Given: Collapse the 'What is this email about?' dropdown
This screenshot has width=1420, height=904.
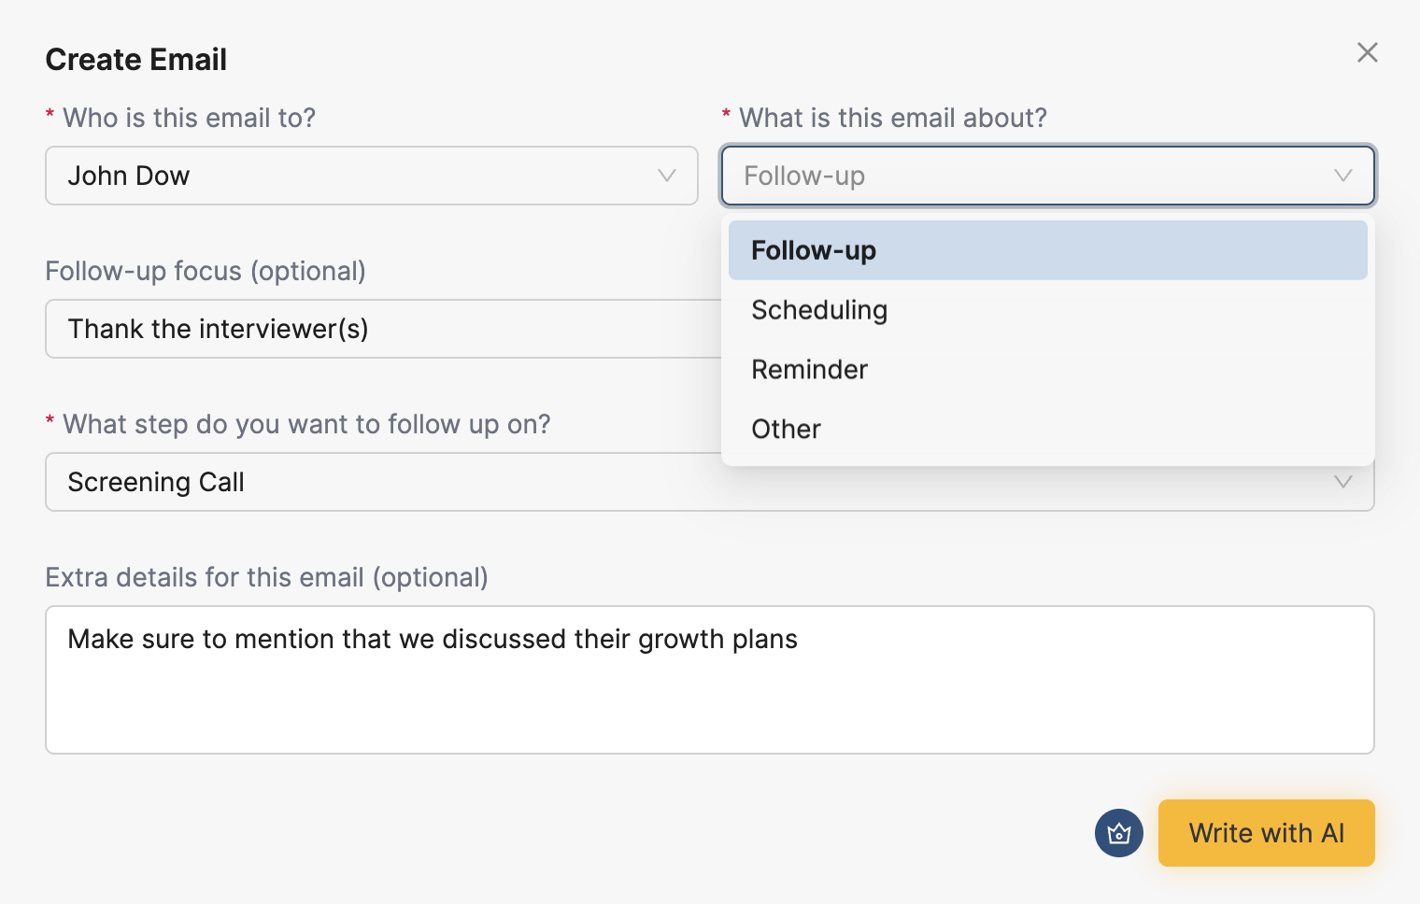Looking at the screenshot, I should click(x=1343, y=176).
